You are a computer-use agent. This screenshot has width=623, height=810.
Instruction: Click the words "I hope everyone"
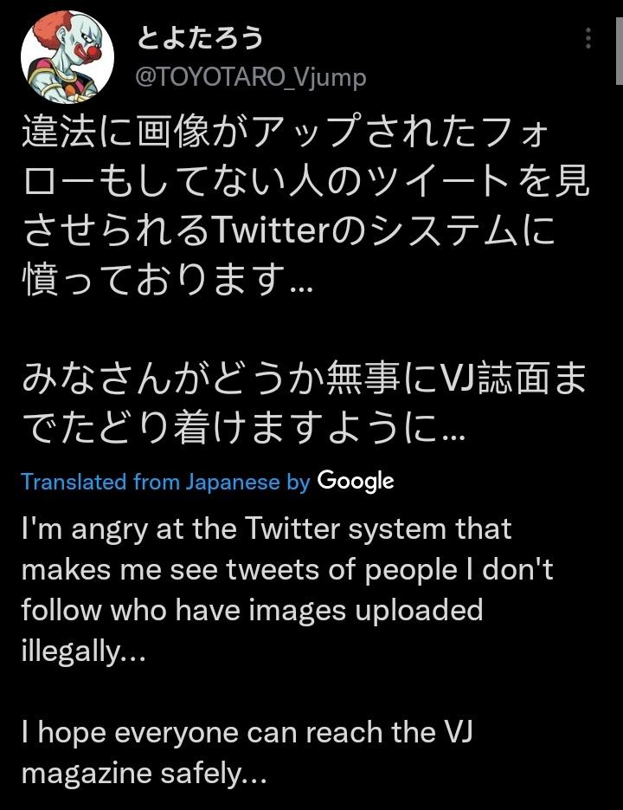[x=119, y=733]
